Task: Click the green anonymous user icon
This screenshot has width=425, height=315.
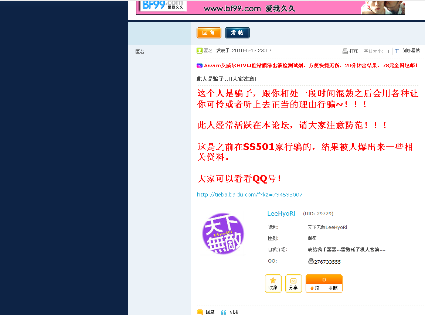Action: click(x=200, y=51)
